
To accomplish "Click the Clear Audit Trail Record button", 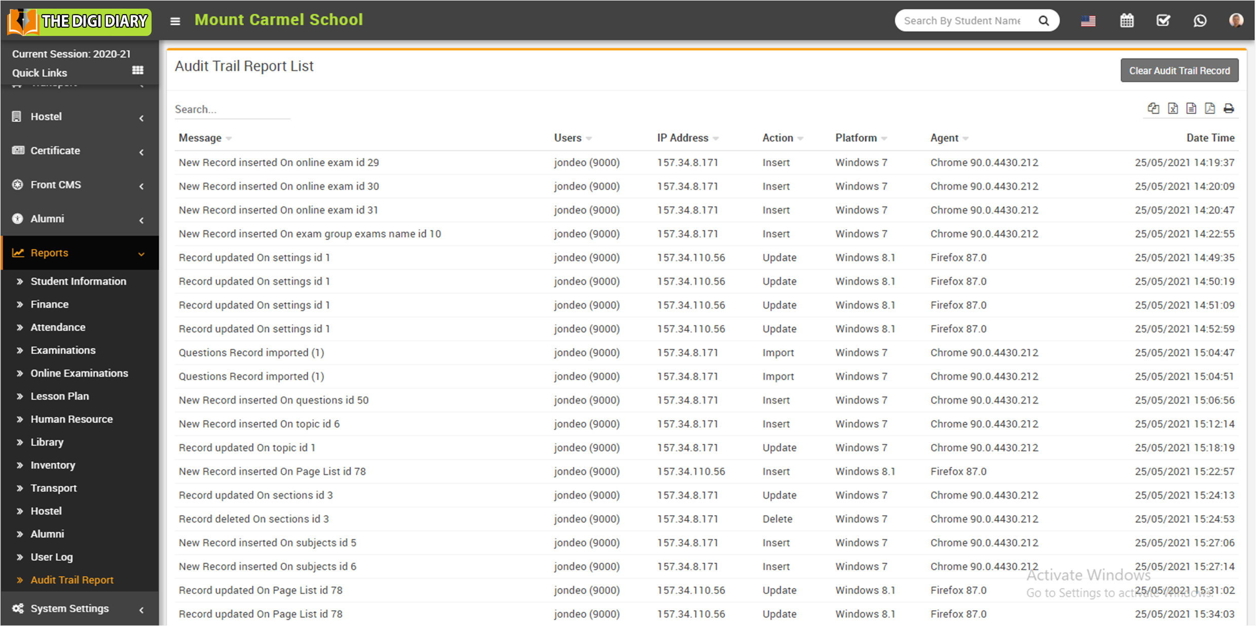I will (x=1179, y=70).
